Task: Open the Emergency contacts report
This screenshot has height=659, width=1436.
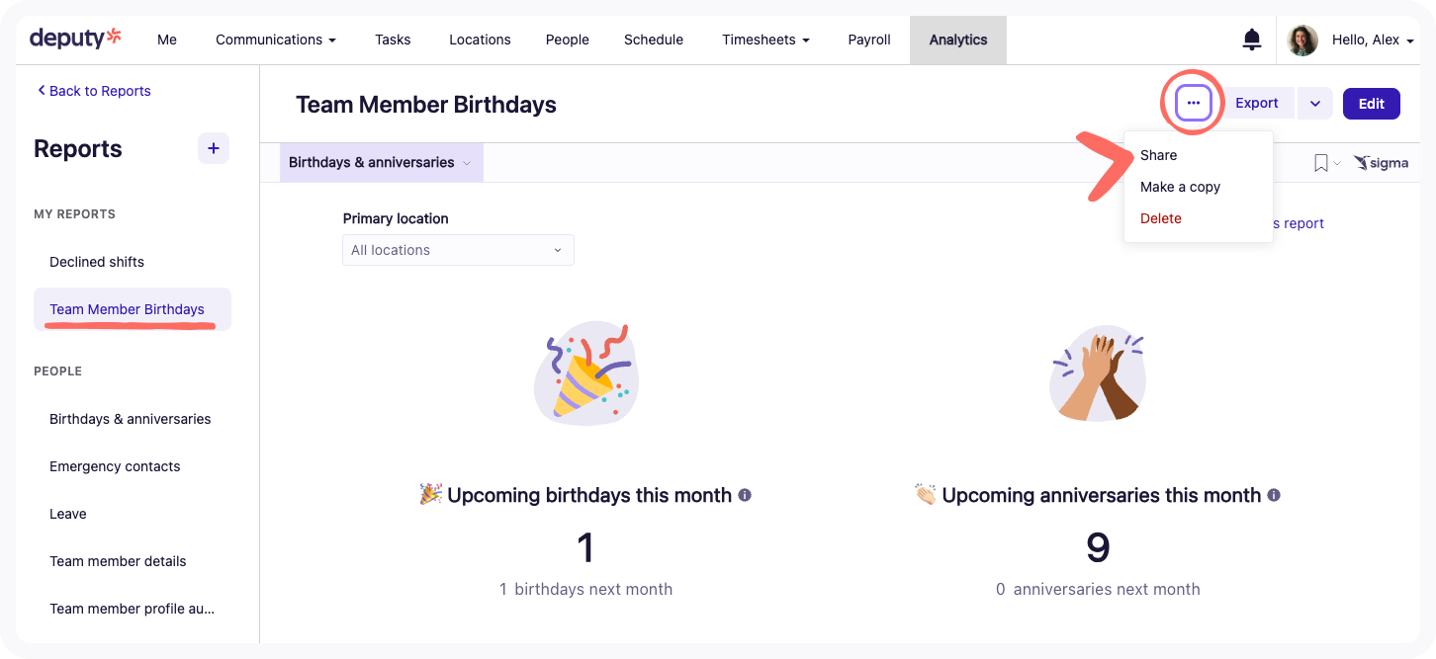Action: pyautogui.click(x=115, y=466)
